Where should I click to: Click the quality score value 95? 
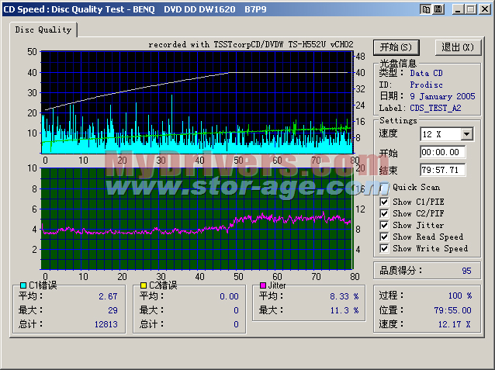point(466,271)
